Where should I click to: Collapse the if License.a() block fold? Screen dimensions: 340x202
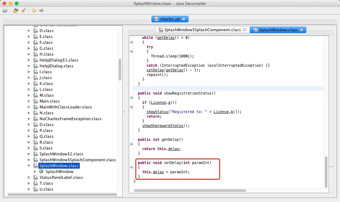click(x=131, y=107)
